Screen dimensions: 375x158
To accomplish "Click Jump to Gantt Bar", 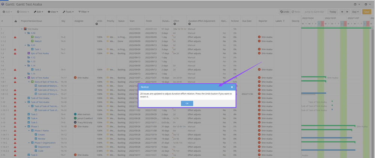I will (315, 12).
